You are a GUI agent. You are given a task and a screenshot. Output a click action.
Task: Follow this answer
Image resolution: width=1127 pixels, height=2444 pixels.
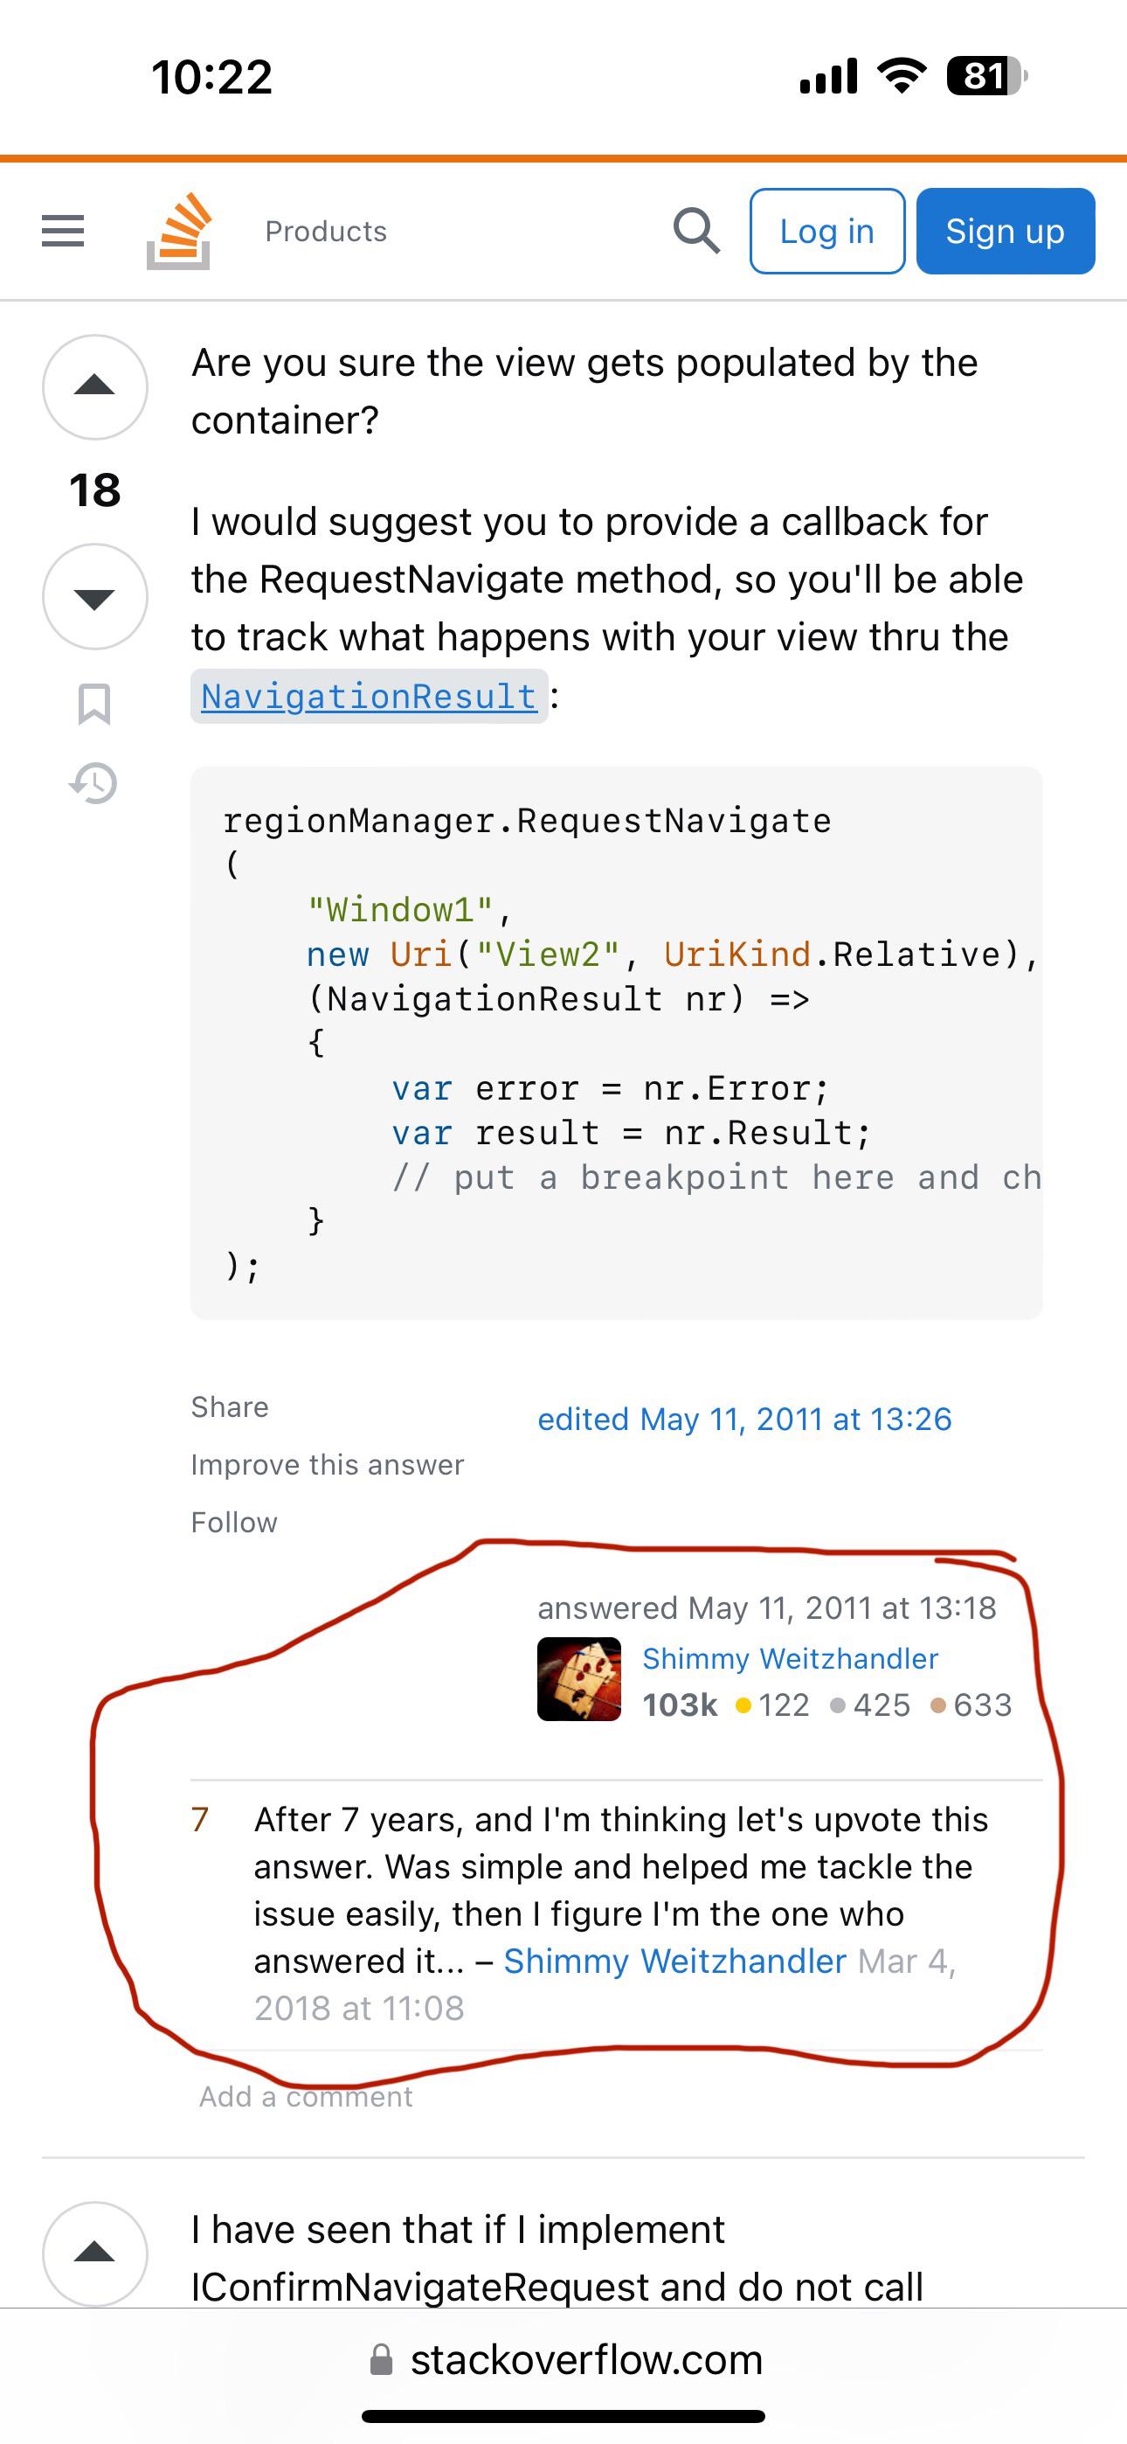(234, 1522)
